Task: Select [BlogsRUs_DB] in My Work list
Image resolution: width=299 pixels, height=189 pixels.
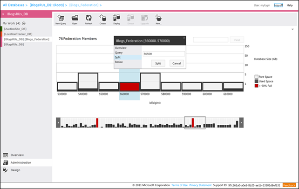Action: [x=14, y=44]
